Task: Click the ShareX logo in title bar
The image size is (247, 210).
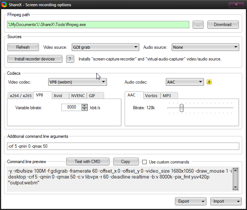Action: [x=4, y=5]
